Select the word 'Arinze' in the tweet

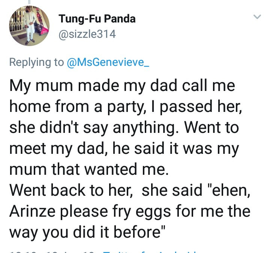pos(32,211)
